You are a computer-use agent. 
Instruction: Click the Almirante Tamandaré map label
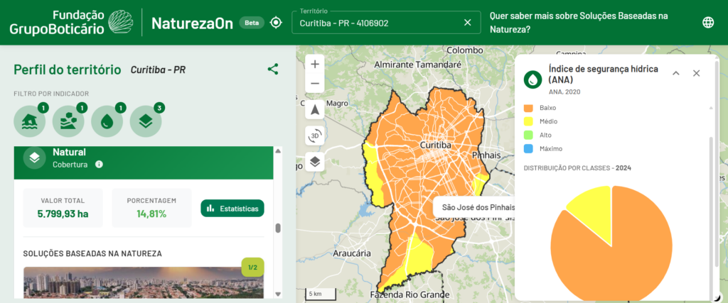tap(417, 65)
